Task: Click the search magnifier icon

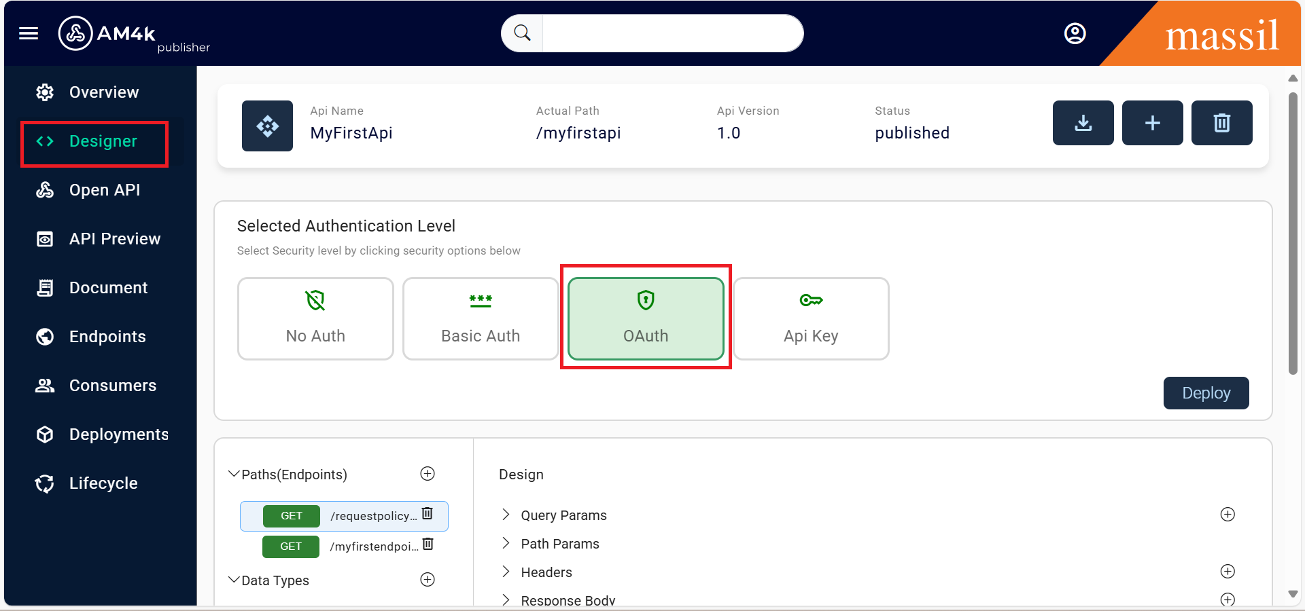Action: [522, 33]
